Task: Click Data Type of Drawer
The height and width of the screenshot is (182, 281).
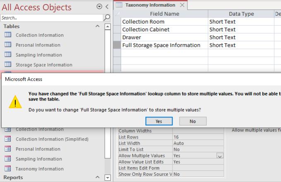Action: [x=241, y=38]
